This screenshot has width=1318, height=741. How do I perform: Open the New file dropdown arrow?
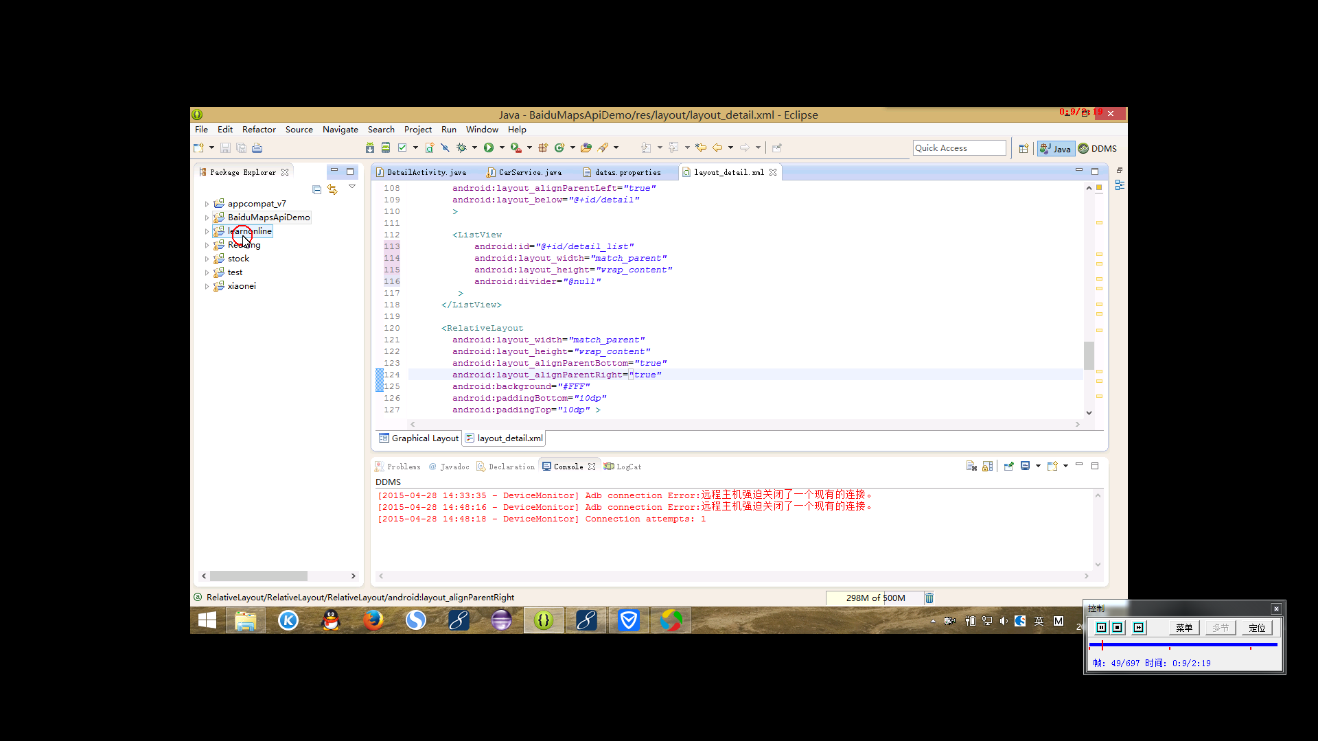coord(211,148)
